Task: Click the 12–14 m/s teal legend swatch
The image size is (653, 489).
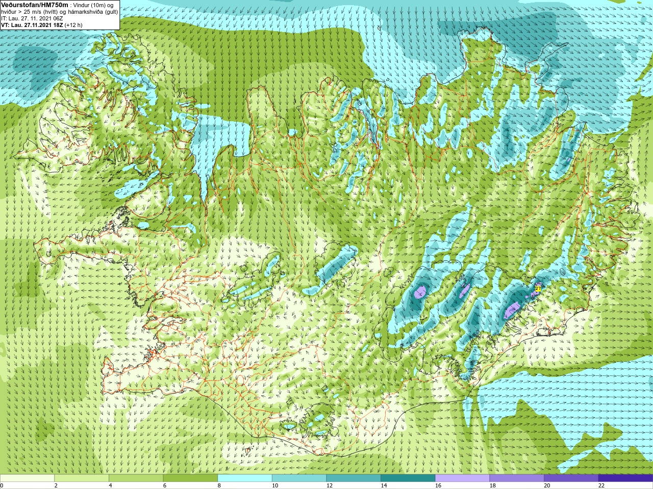Action: (354, 478)
